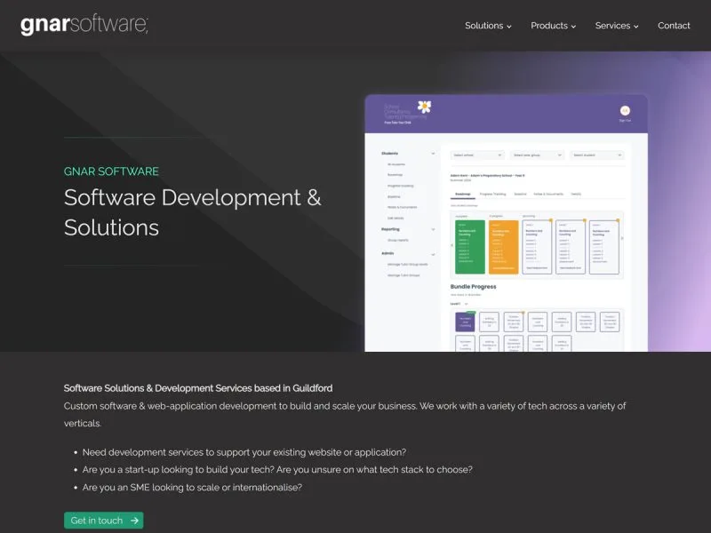
Task: Click the daisy flower logo in the app preview
Action: [x=425, y=107]
